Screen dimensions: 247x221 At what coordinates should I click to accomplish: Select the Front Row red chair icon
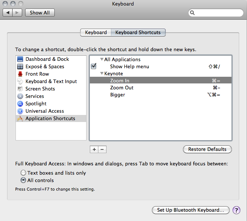pos(20,74)
